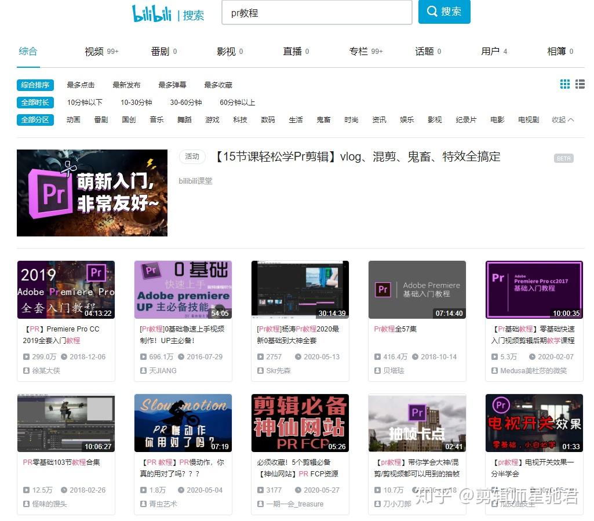Click play count icon next to 696.1万
This screenshot has width=594, height=521.
pos(143,356)
